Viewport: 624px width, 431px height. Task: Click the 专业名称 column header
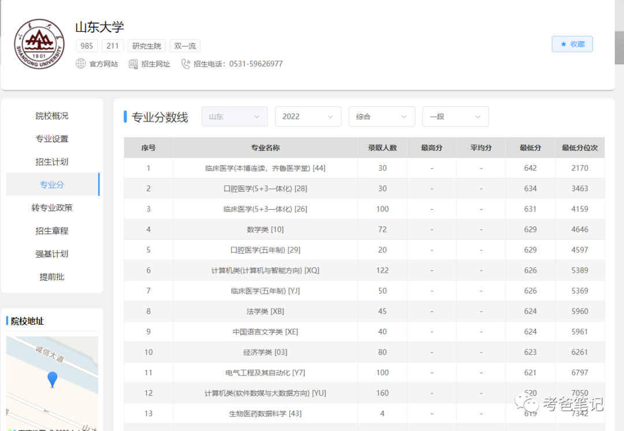265,148
